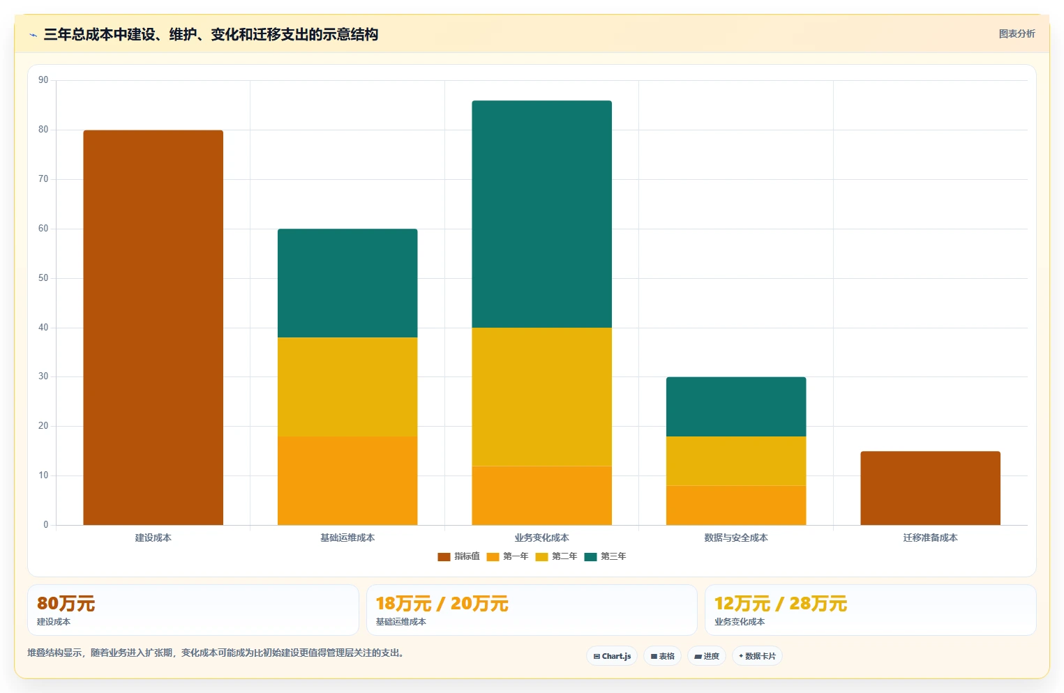Click the orange 第一年 legend color box
The image size is (1064, 693).
click(x=493, y=556)
